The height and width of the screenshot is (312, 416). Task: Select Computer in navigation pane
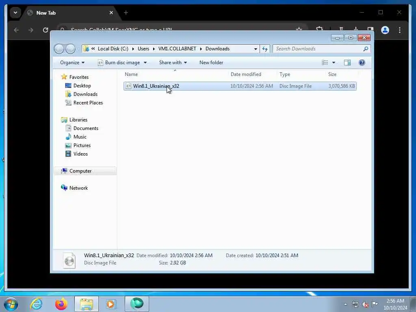(x=80, y=171)
